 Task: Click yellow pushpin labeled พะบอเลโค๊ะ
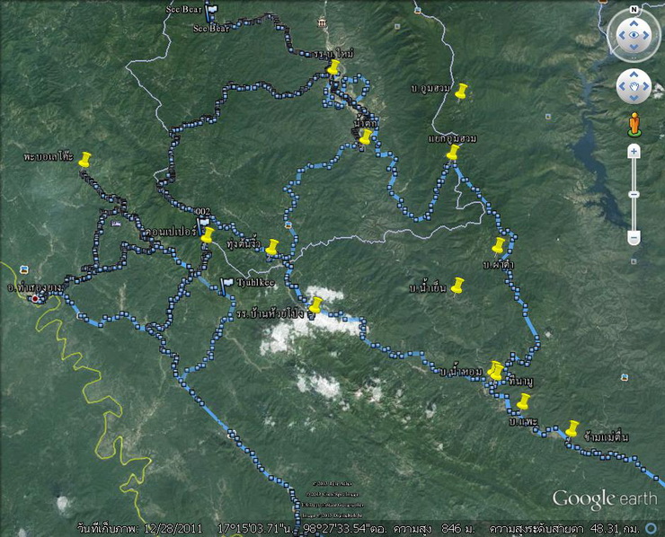(84, 160)
